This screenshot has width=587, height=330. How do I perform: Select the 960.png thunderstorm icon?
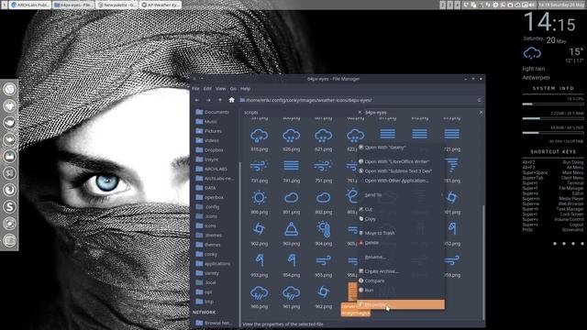pyautogui.click(x=259, y=293)
